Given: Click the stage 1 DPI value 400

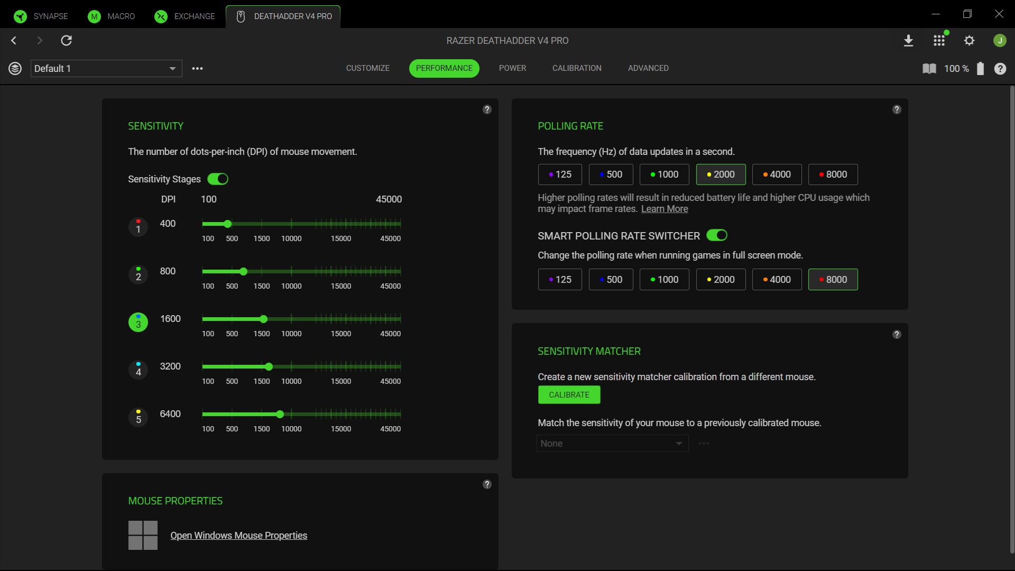Looking at the screenshot, I should (168, 224).
